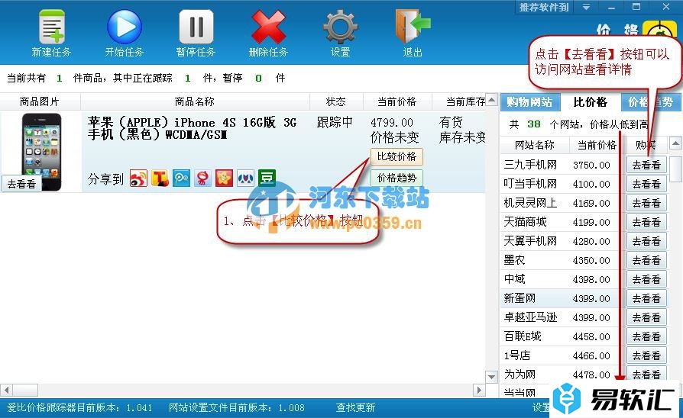Share via the blue Tencent Weibo icon
The width and height of the screenshot is (683, 418).
click(181, 178)
